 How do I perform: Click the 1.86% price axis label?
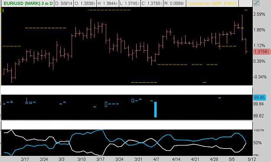[259, 30]
